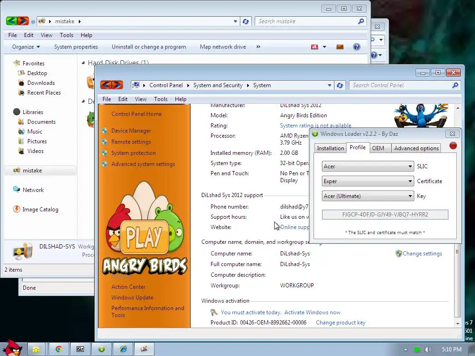The height and width of the screenshot is (356, 475).
Task: Show more toolbar commands via the double chevron
Action: [x=258, y=47]
